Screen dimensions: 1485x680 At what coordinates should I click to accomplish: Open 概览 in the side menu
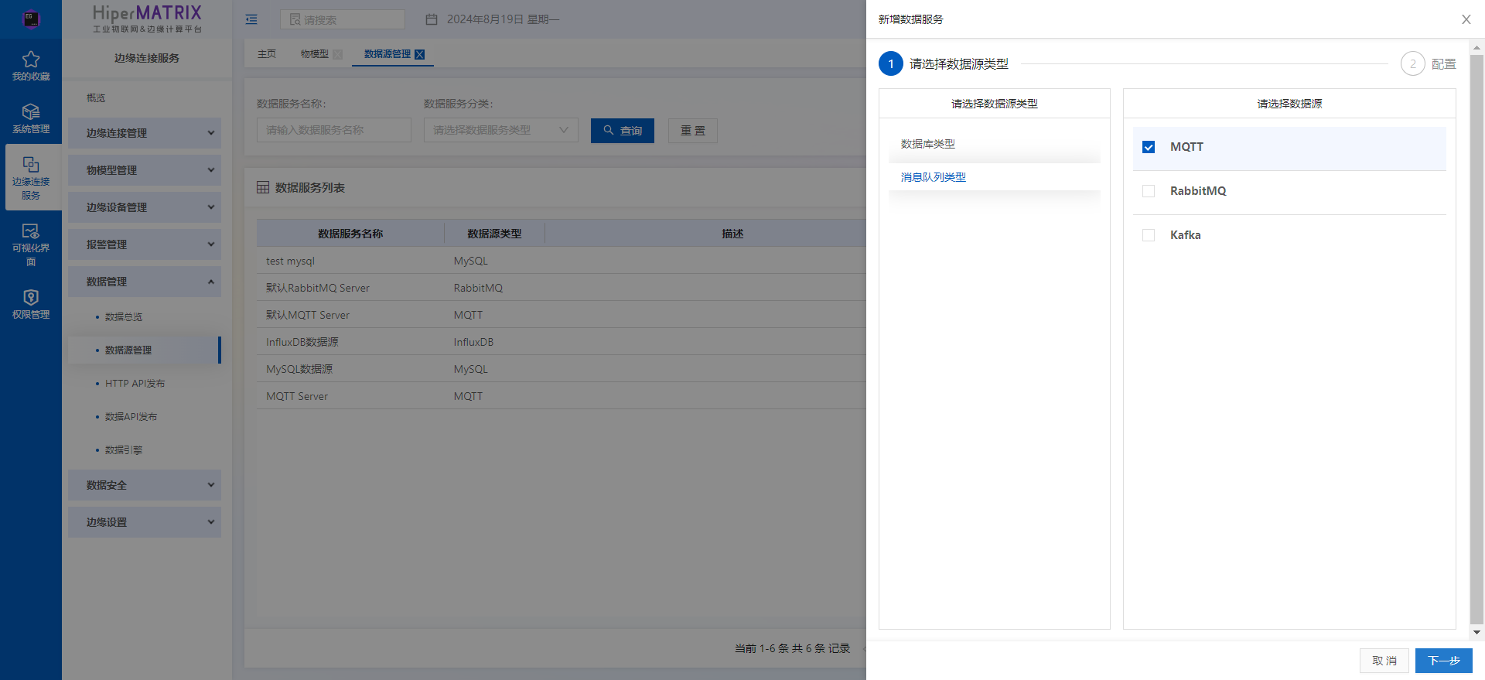coord(96,98)
